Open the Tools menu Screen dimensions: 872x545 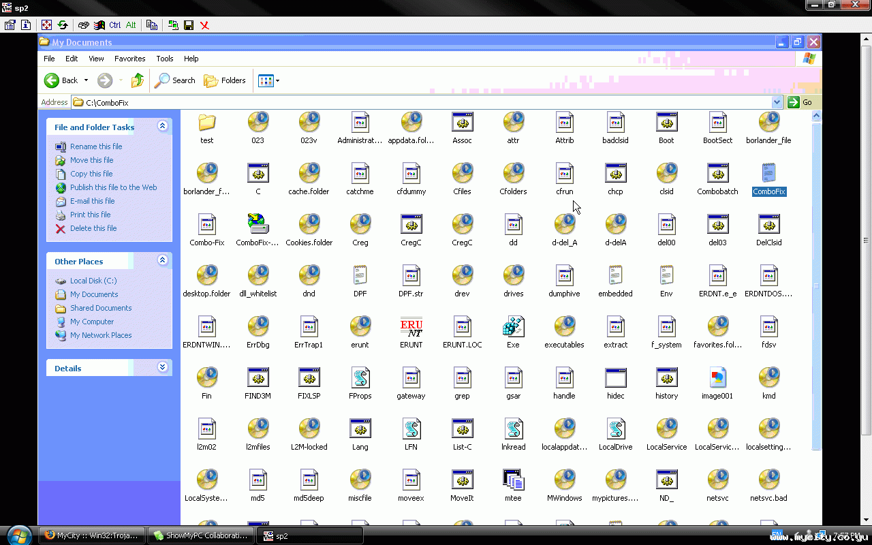point(164,59)
